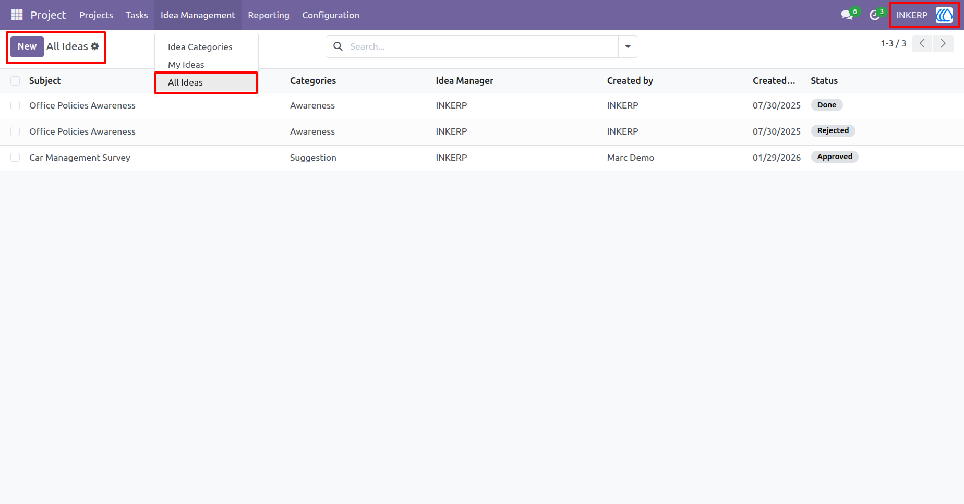Image resolution: width=964 pixels, height=504 pixels.
Task: Click the gear icon beside All Ideas
Action: (x=95, y=46)
